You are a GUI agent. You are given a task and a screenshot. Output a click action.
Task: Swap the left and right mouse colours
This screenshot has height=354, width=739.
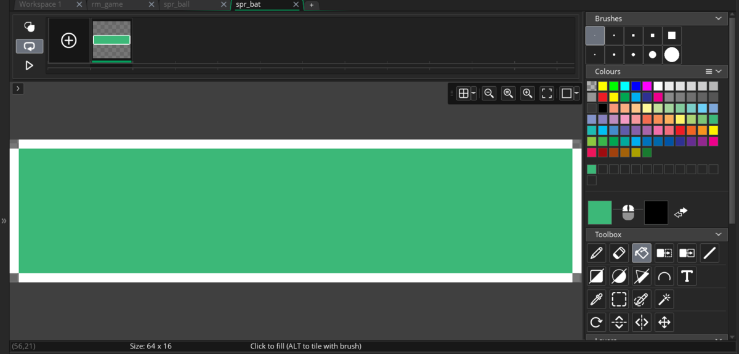(680, 212)
